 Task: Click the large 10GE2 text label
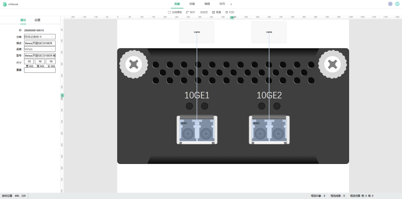(269, 95)
